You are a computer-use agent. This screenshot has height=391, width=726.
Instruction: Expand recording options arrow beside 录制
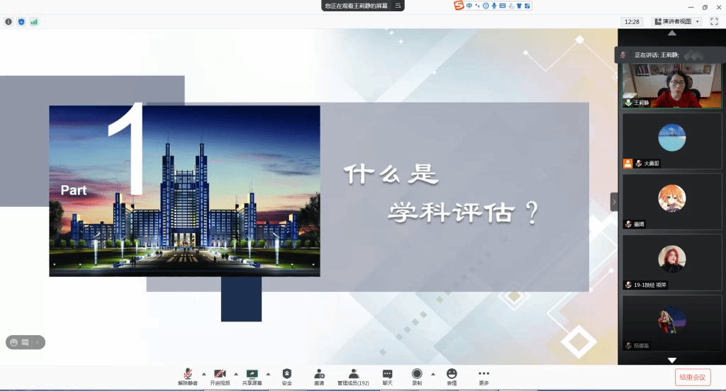pos(433,374)
